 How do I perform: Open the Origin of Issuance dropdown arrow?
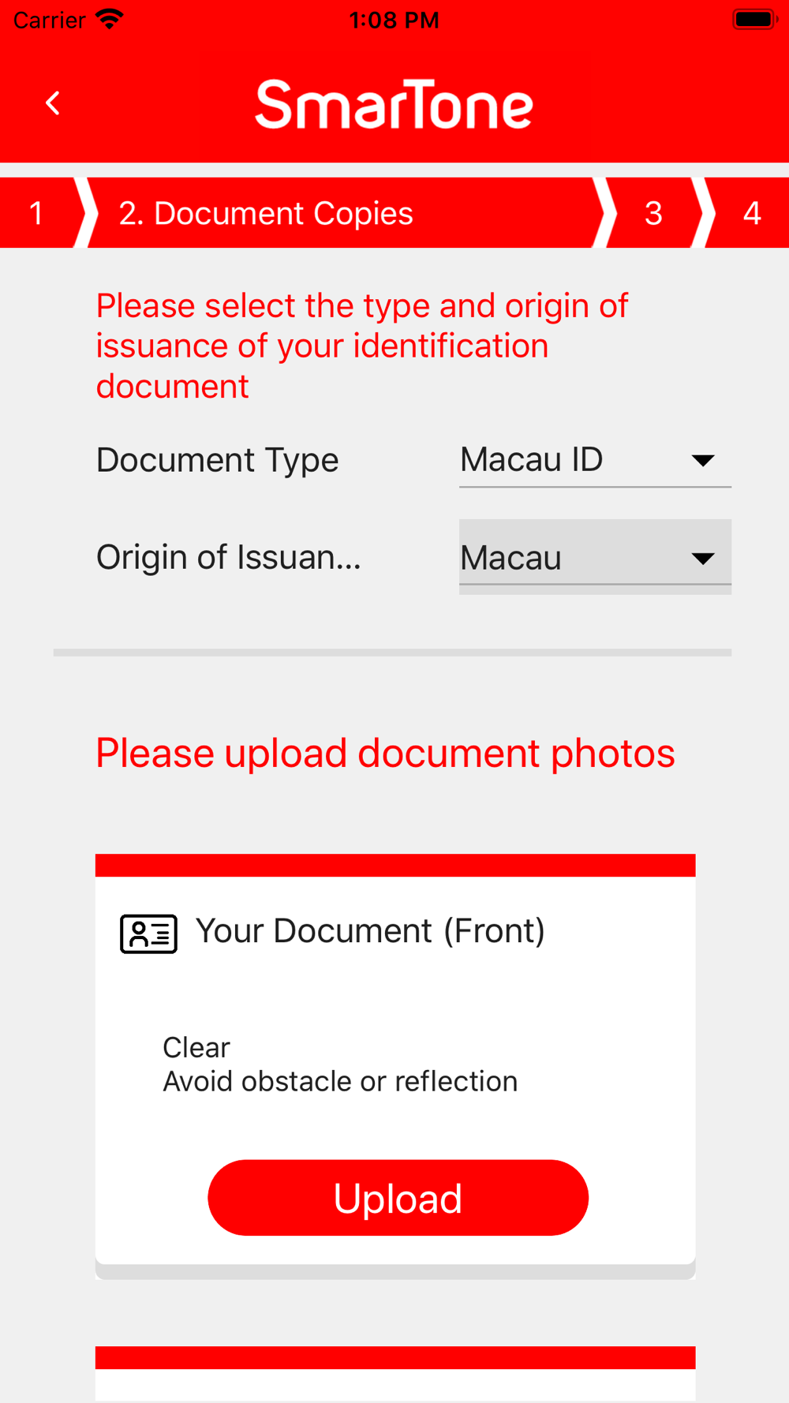702,558
